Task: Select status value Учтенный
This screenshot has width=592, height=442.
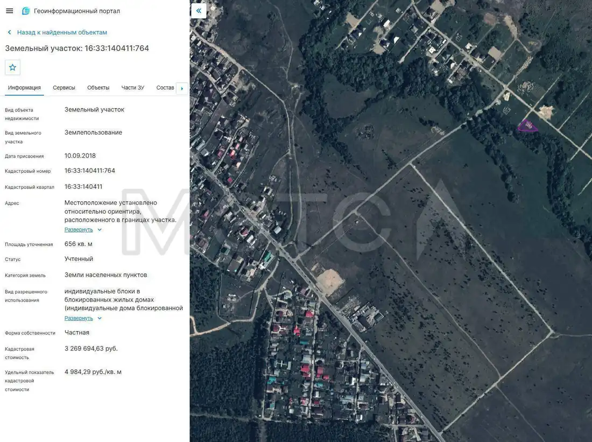Action: (x=79, y=259)
